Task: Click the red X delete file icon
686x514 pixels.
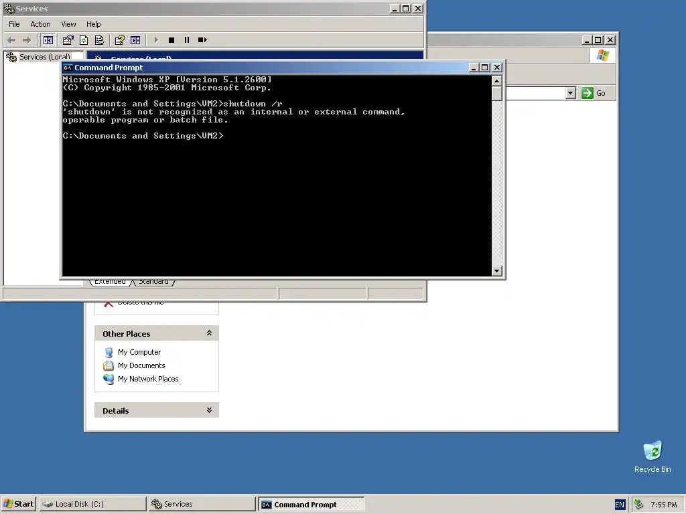Action: pyautogui.click(x=109, y=304)
